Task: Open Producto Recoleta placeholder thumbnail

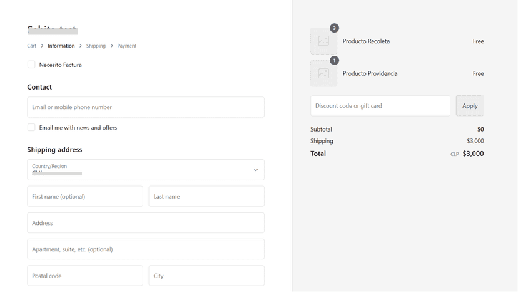Action: pyautogui.click(x=324, y=41)
